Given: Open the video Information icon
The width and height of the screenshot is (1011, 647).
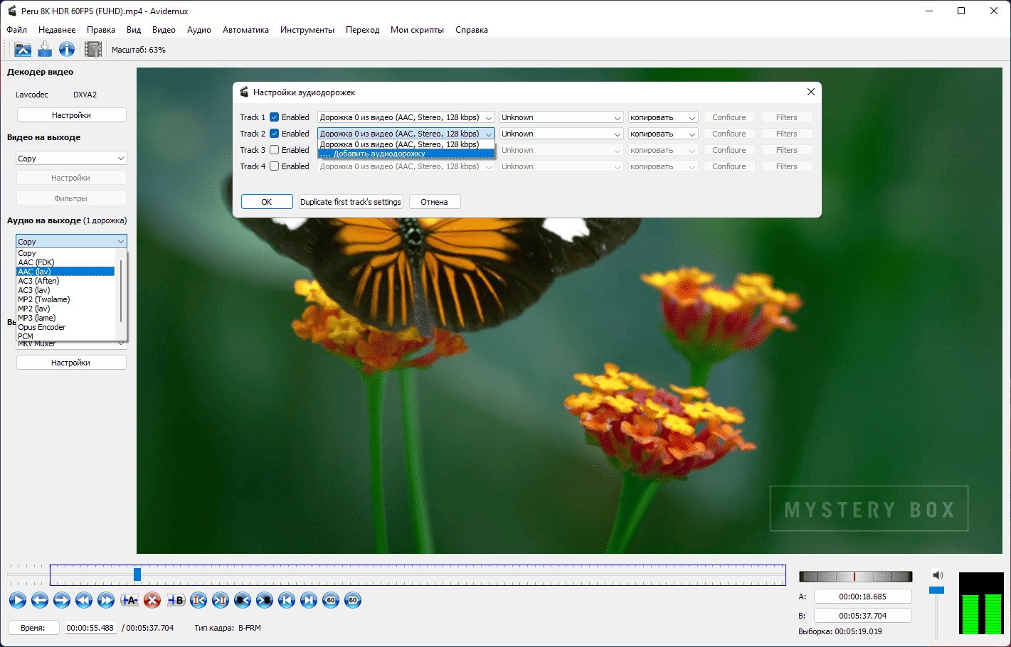Looking at the screenshot, I should click(67, 49).
